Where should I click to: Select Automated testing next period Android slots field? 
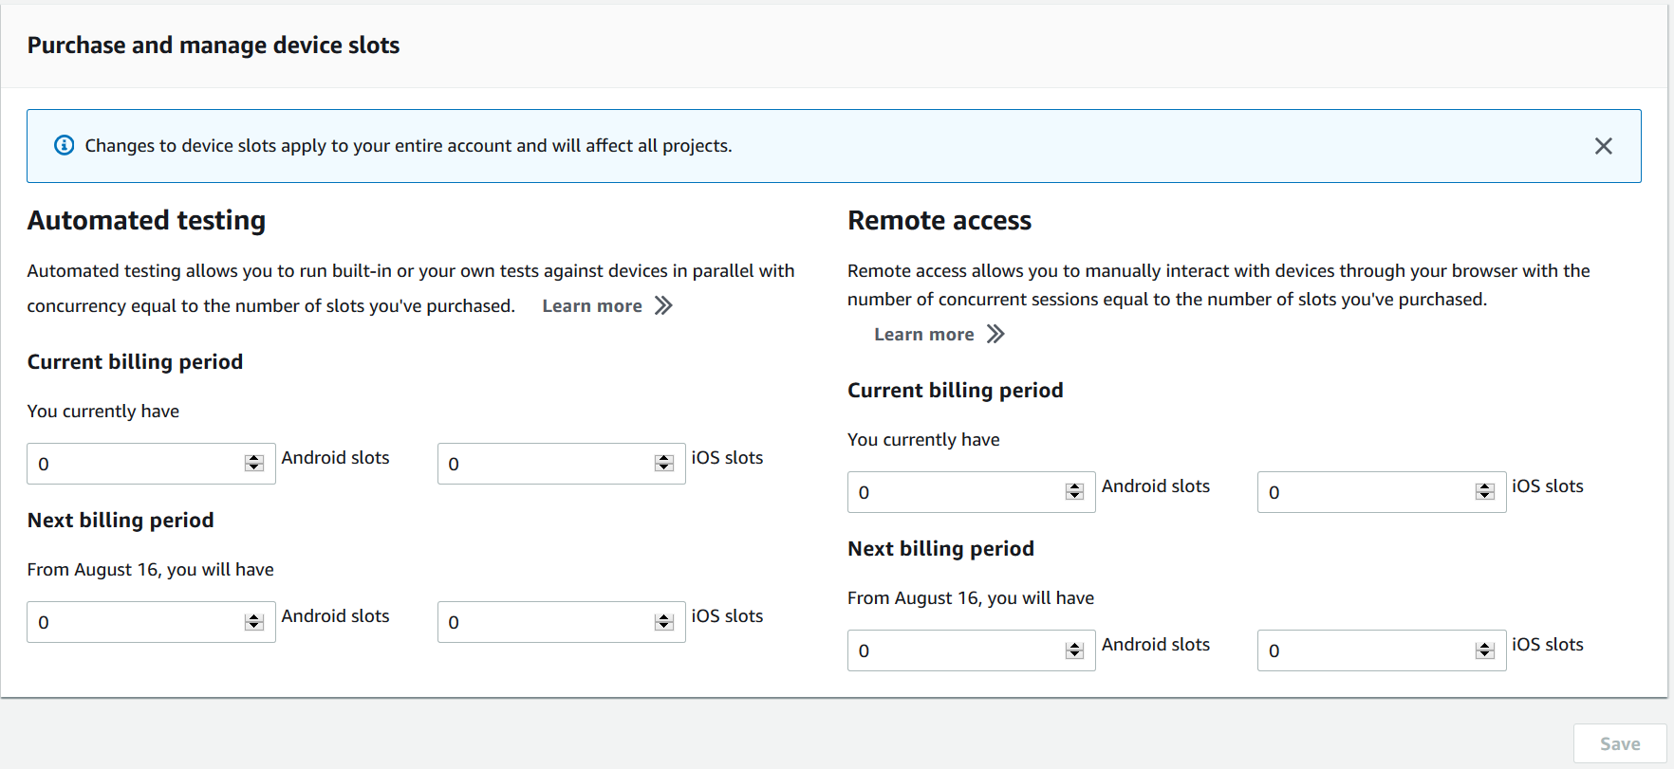point(133,622)
